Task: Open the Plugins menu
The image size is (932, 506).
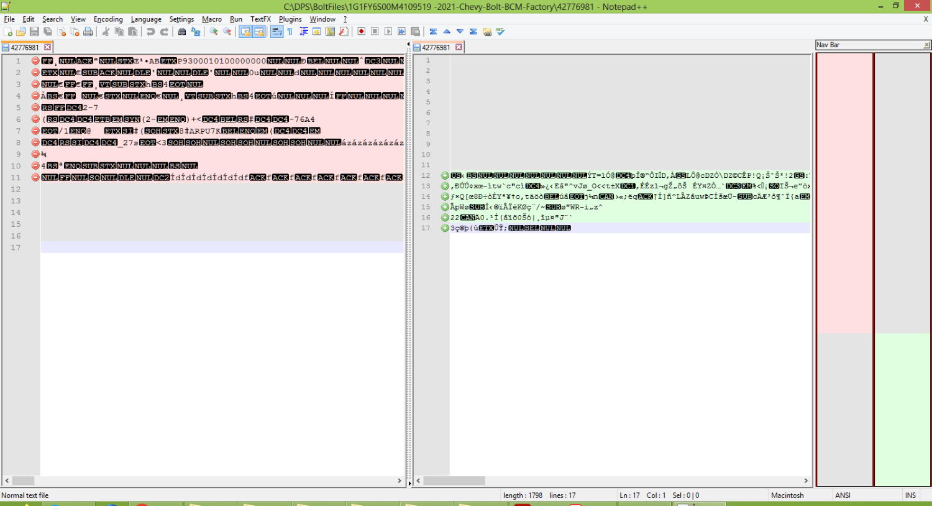Action: point(290,19)
